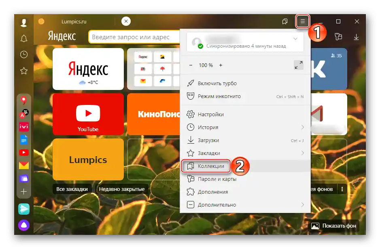Viewport: 380px width, 249px height.
Task: Open the translator icon in sidebar
Action: (x=24, y=113)
